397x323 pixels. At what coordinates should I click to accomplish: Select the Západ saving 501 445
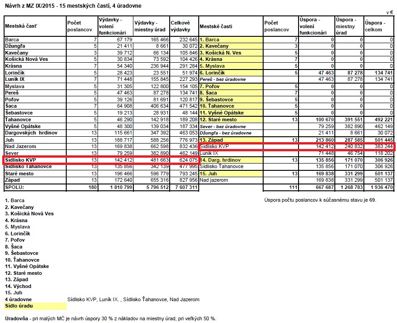384,140
